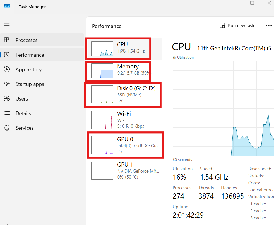Open the more options ellipsis menu
The height and width of the screenshot is (225, 274).
click(x=269, y=25)
